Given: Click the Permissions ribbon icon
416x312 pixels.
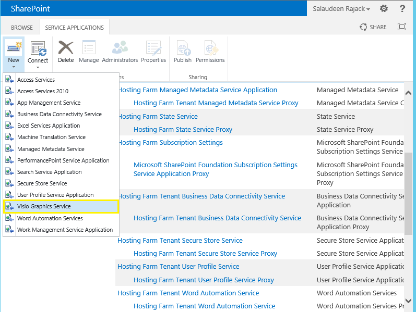Looking at the screenshot, I should 210,48.
